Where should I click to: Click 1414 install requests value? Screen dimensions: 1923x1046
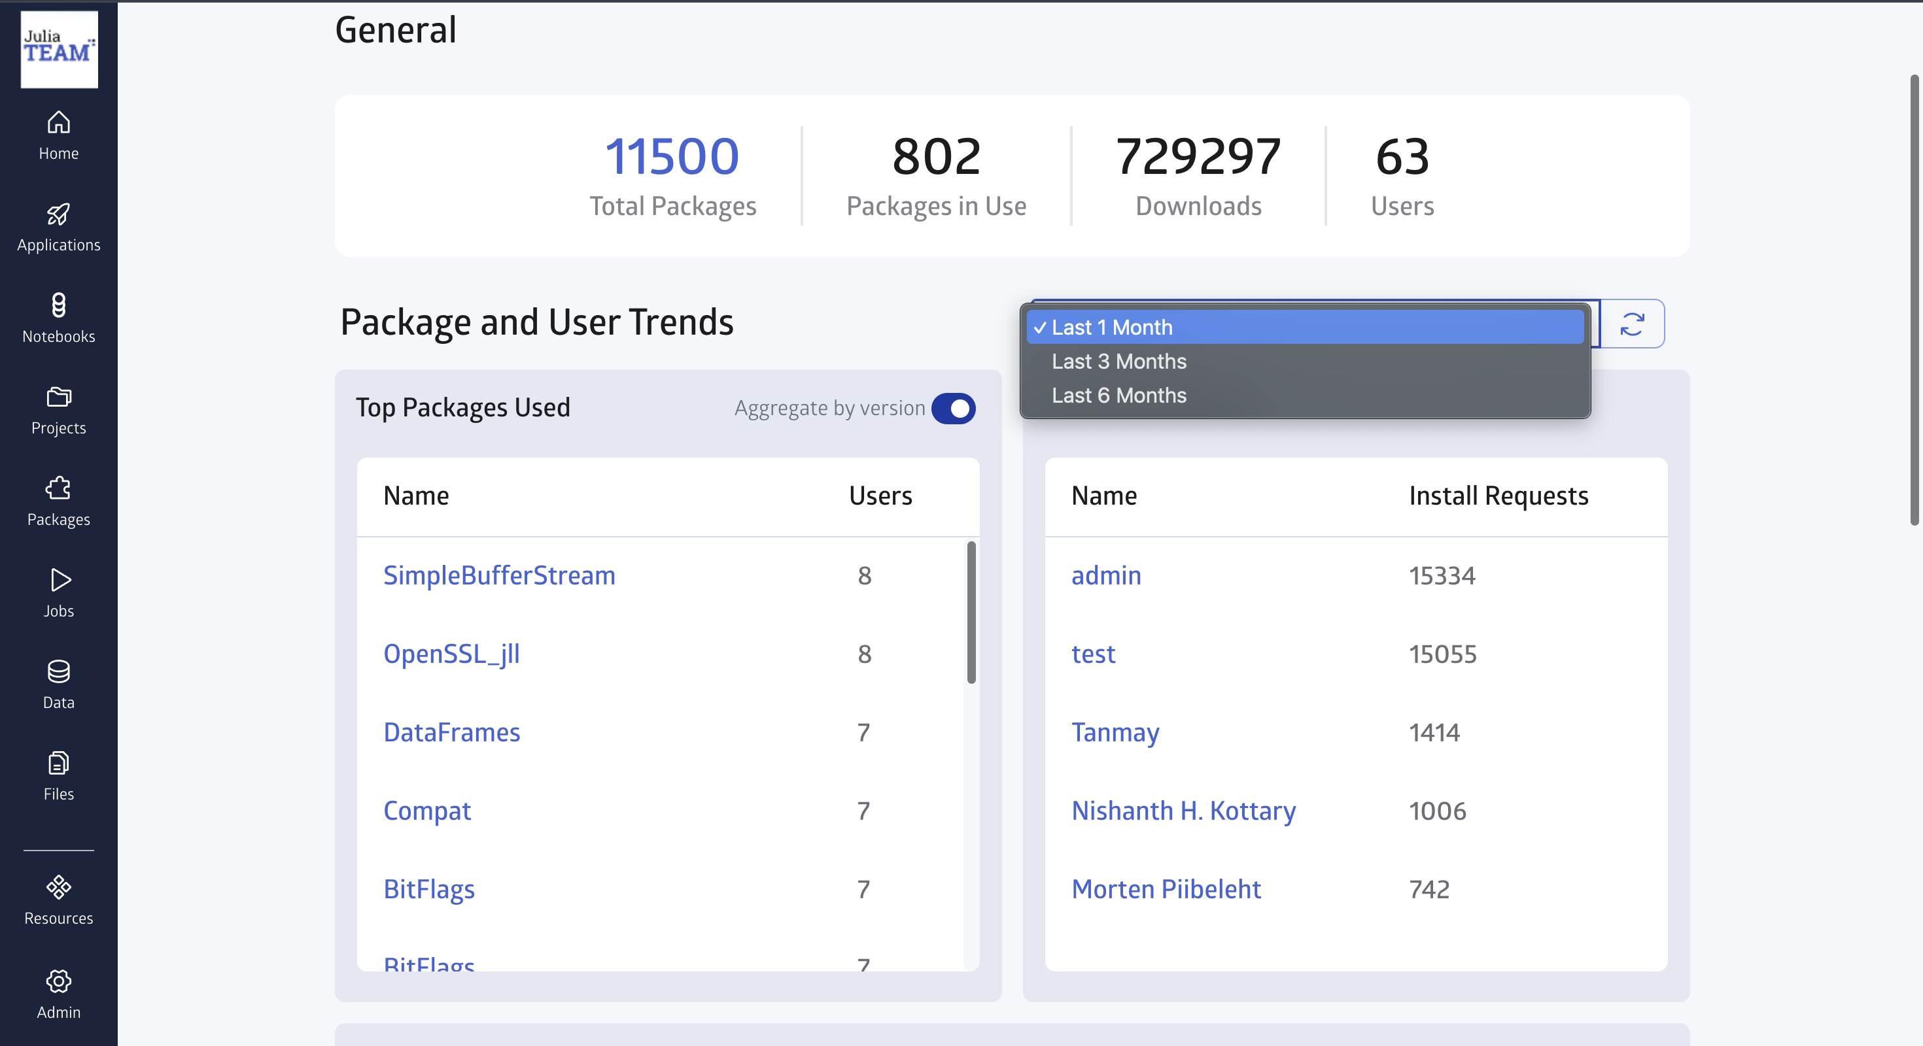click(1434, 732)
